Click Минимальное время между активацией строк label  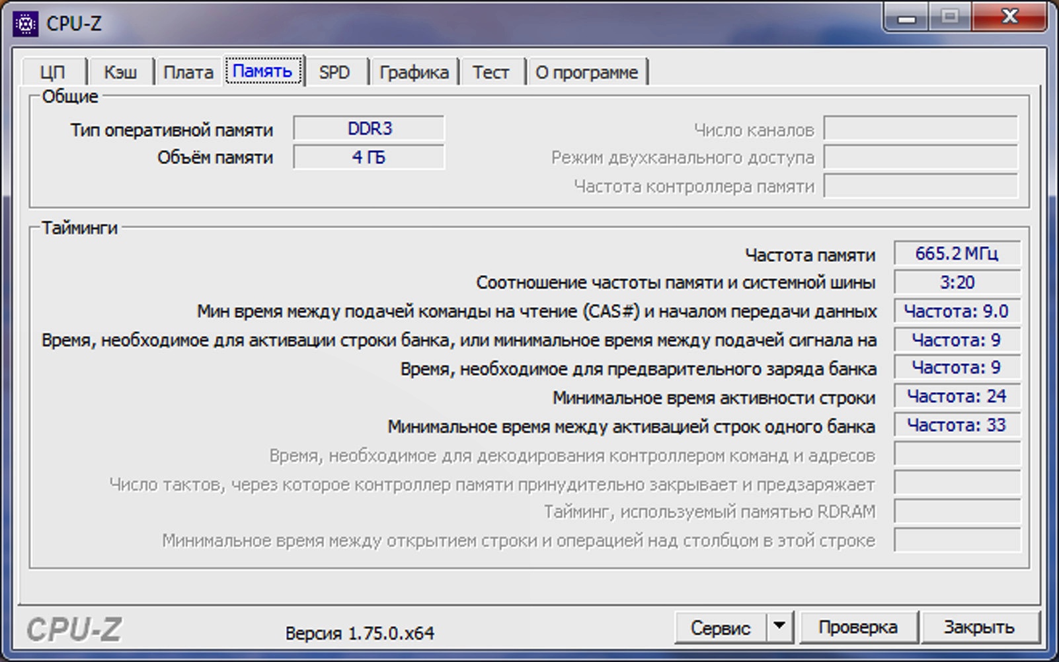click(x=631, y=427)
